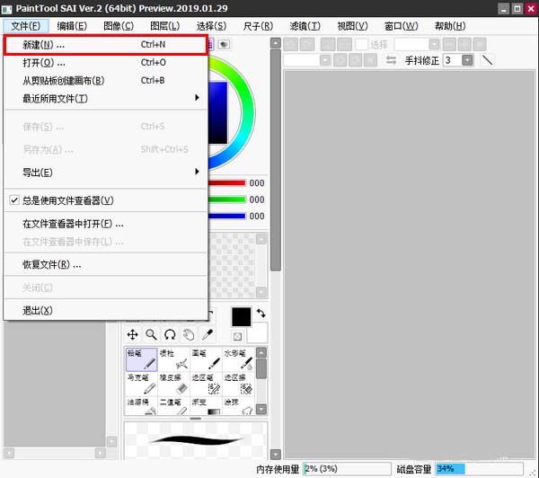The height and width of the screenshot is (478, 539).
Task: Open the 图像(C) menu
Action: pyautogui.click(x=119, y=26)
